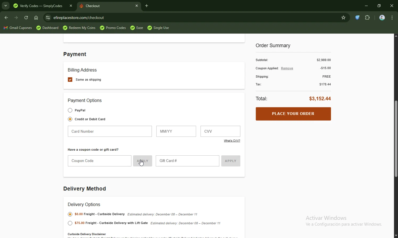Screen dimensions: 398x238
Task: Open the Dashboard bookmark
Action: click(47, 28)
